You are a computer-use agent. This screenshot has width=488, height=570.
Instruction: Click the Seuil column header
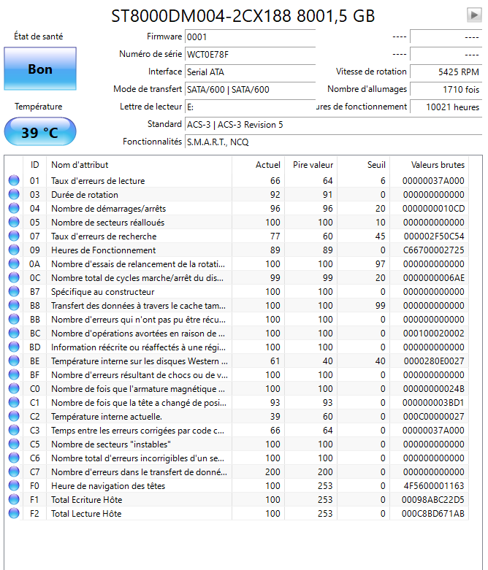364,165
